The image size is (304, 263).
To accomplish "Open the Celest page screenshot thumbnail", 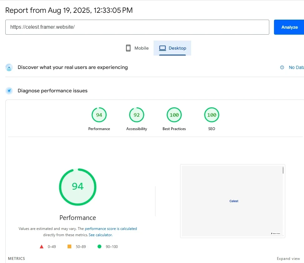I will (x=232, y=201).
